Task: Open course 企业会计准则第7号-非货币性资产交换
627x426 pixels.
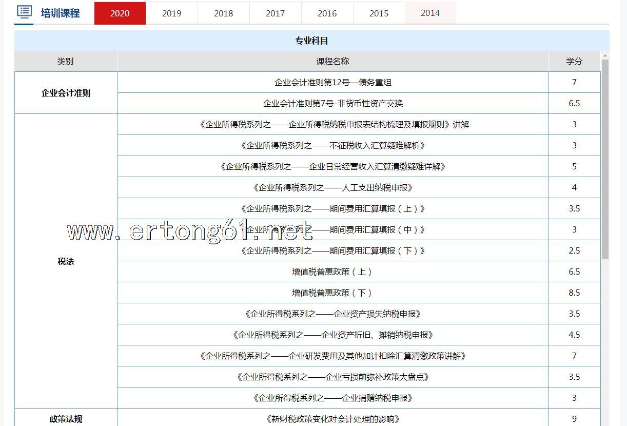Action: (333, 103)
